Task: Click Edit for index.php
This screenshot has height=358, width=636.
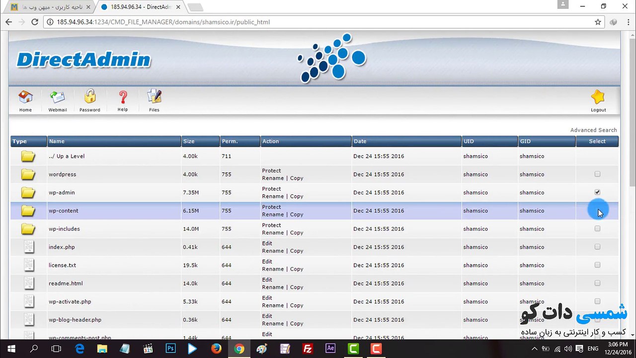Action: pyautogui.click(x=267, y=244)
